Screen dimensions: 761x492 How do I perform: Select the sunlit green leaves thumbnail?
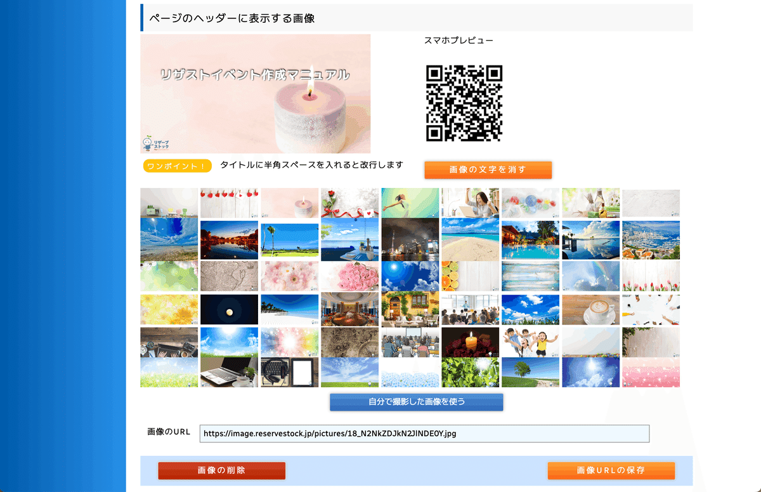point(470,372)
